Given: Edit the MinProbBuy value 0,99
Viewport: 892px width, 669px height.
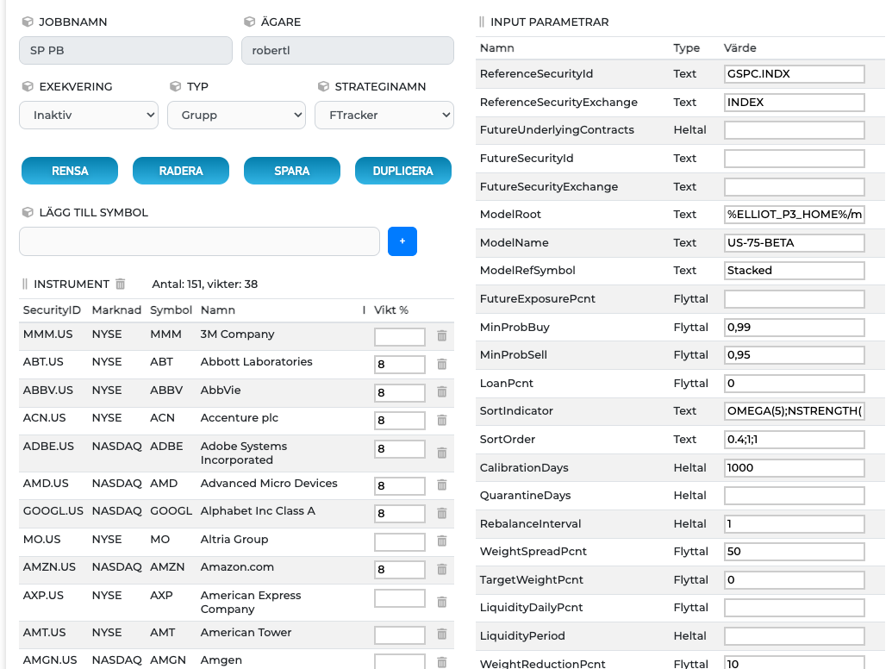Looking at the screenshot, I should pos(794,327).
